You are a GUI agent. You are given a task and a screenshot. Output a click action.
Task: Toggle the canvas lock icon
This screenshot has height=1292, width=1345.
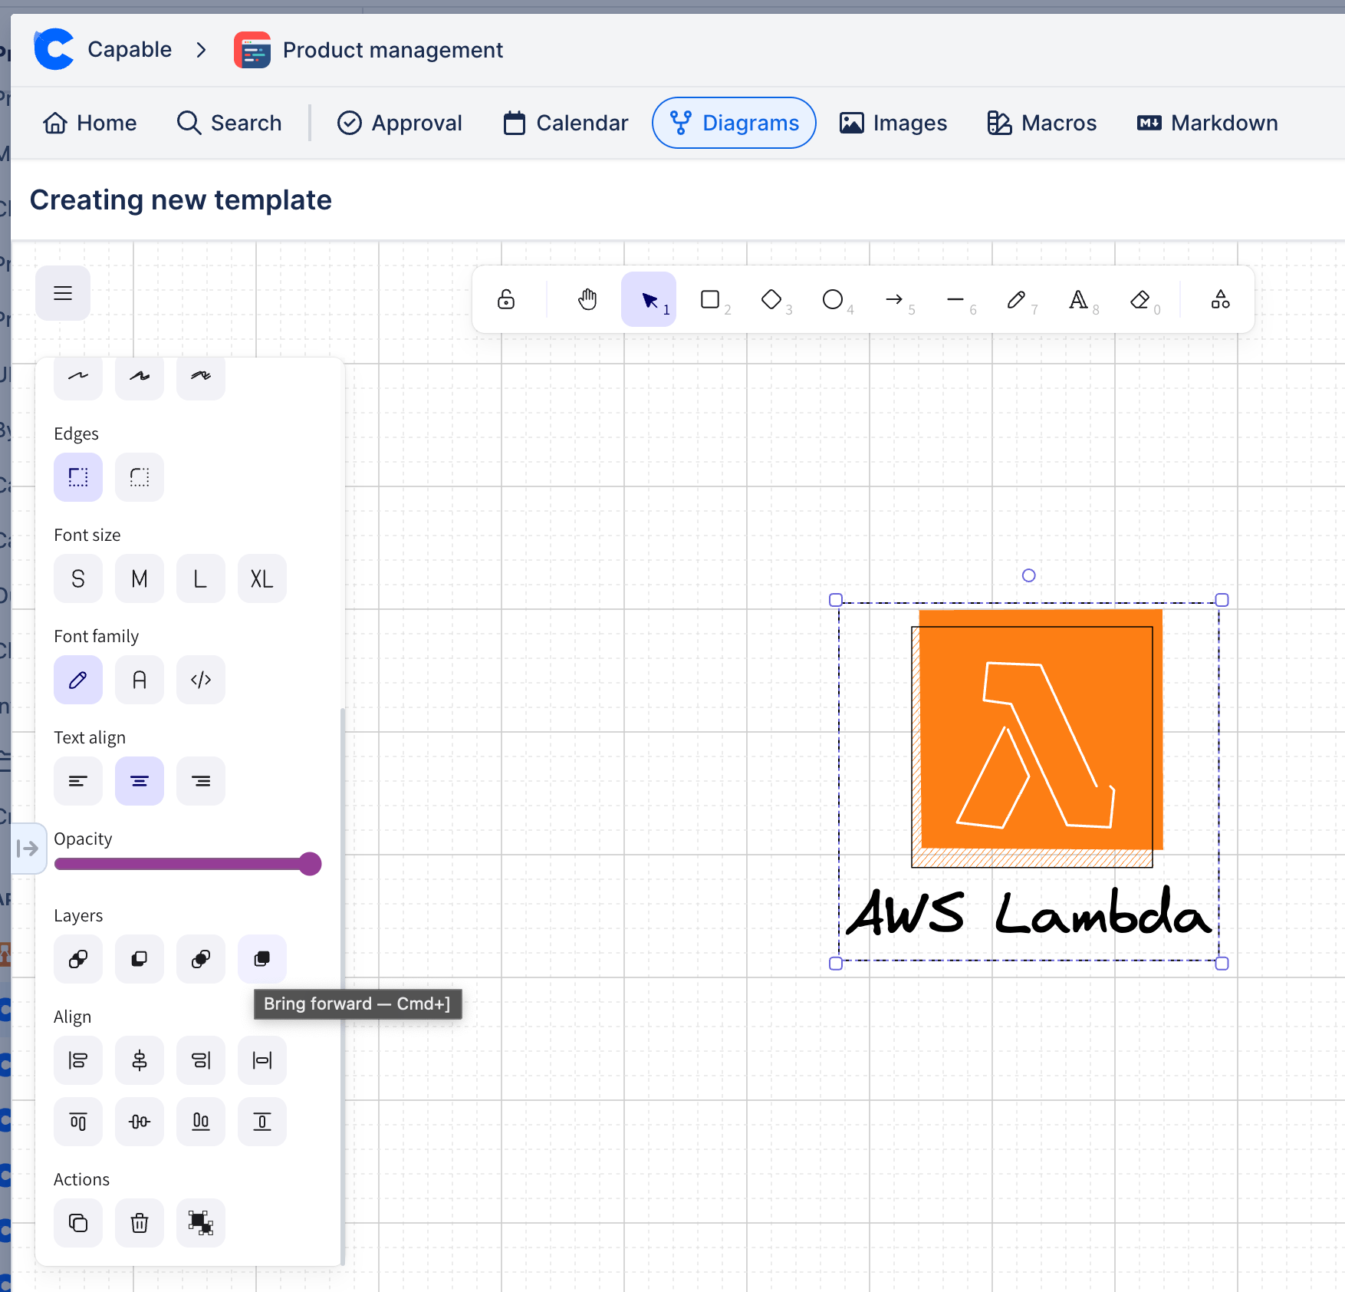point(506,299)
